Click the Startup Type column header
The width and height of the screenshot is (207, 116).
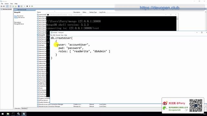click(93, 12)
